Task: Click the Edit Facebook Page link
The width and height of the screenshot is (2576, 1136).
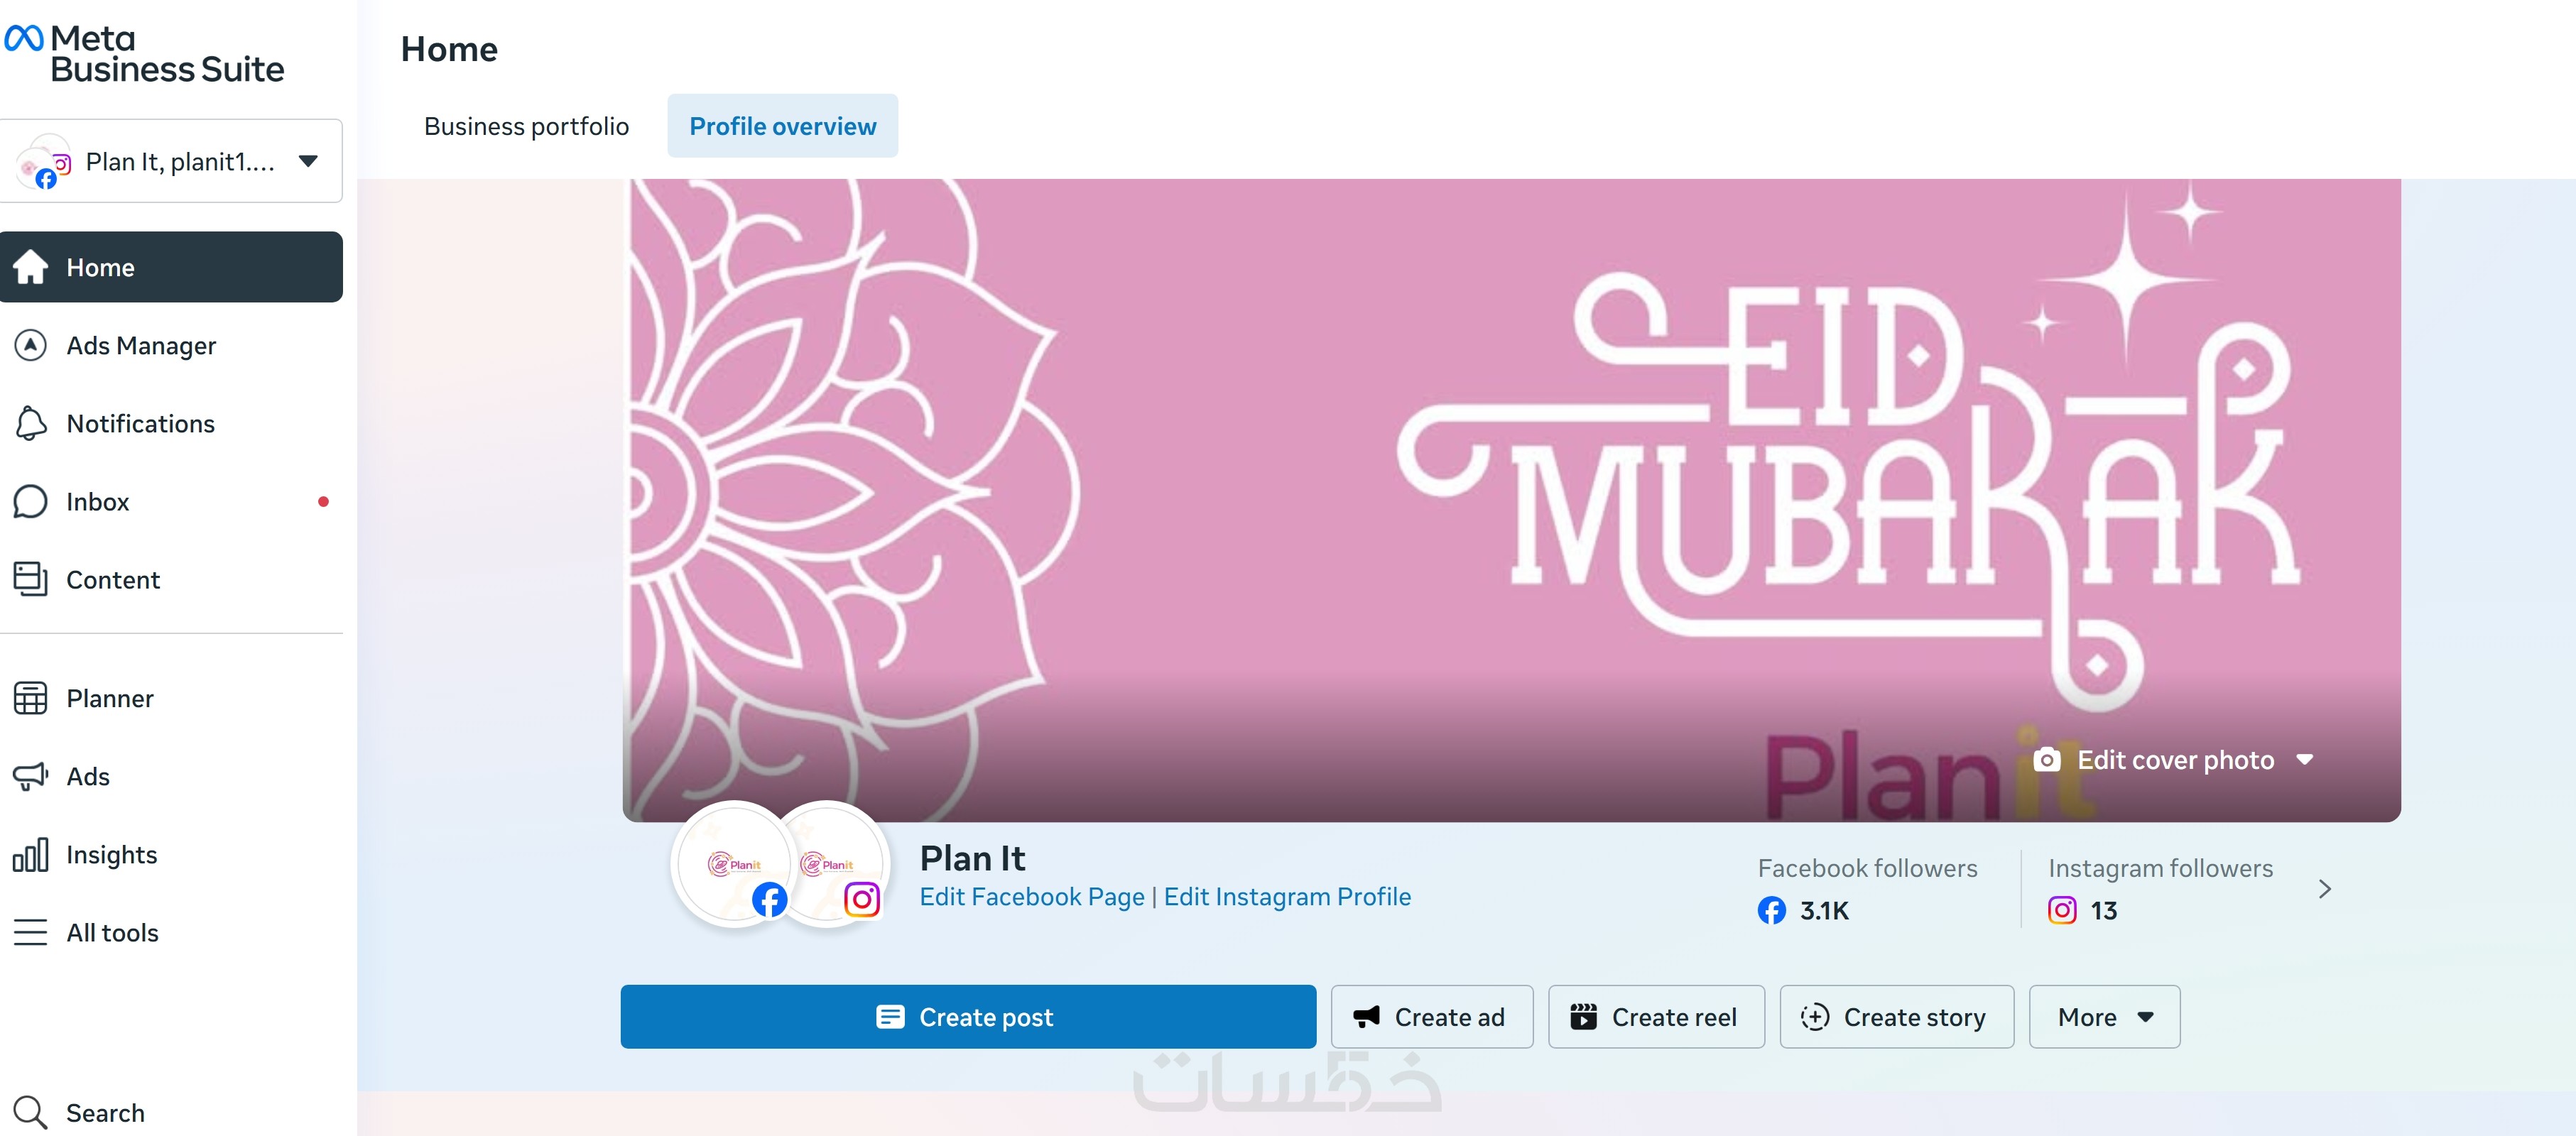Action: pos(1031,897)
